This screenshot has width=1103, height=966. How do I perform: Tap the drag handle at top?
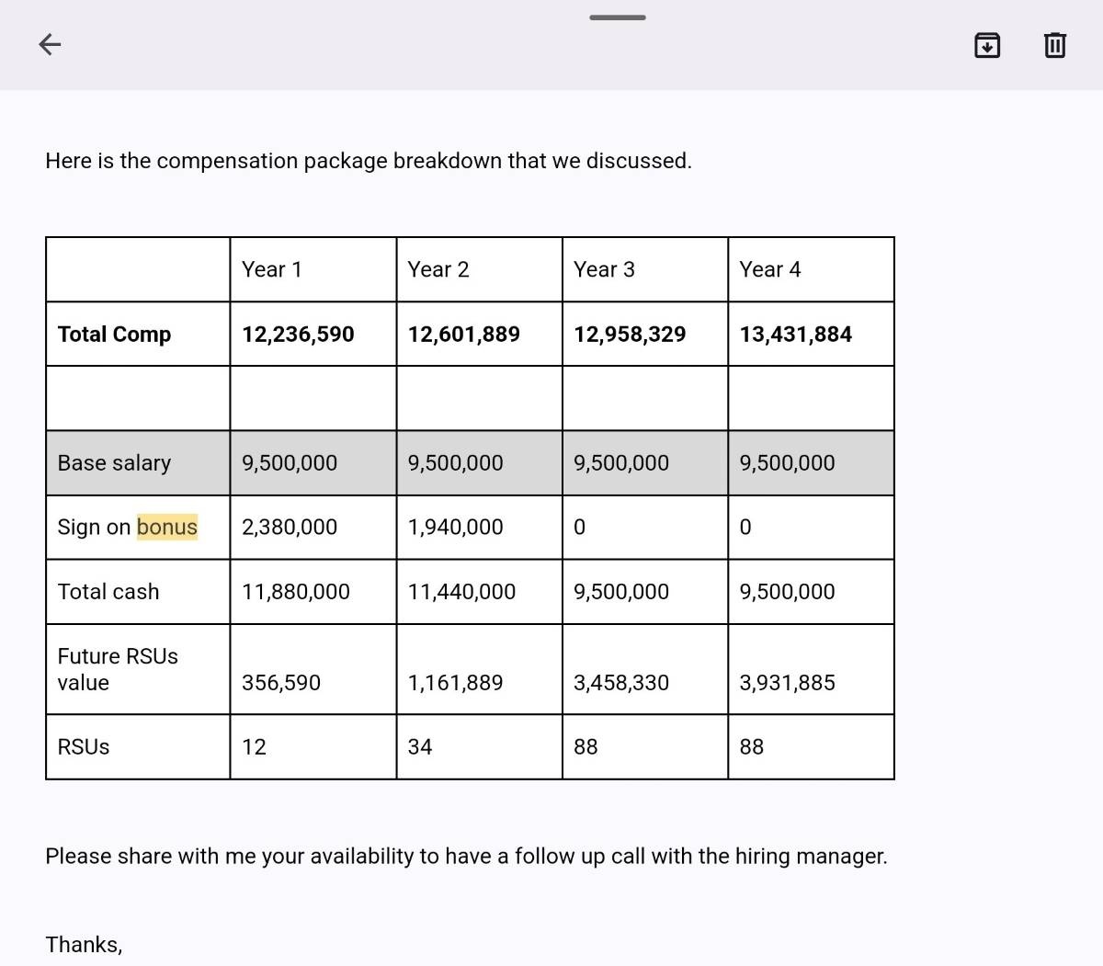click(617, 17)
